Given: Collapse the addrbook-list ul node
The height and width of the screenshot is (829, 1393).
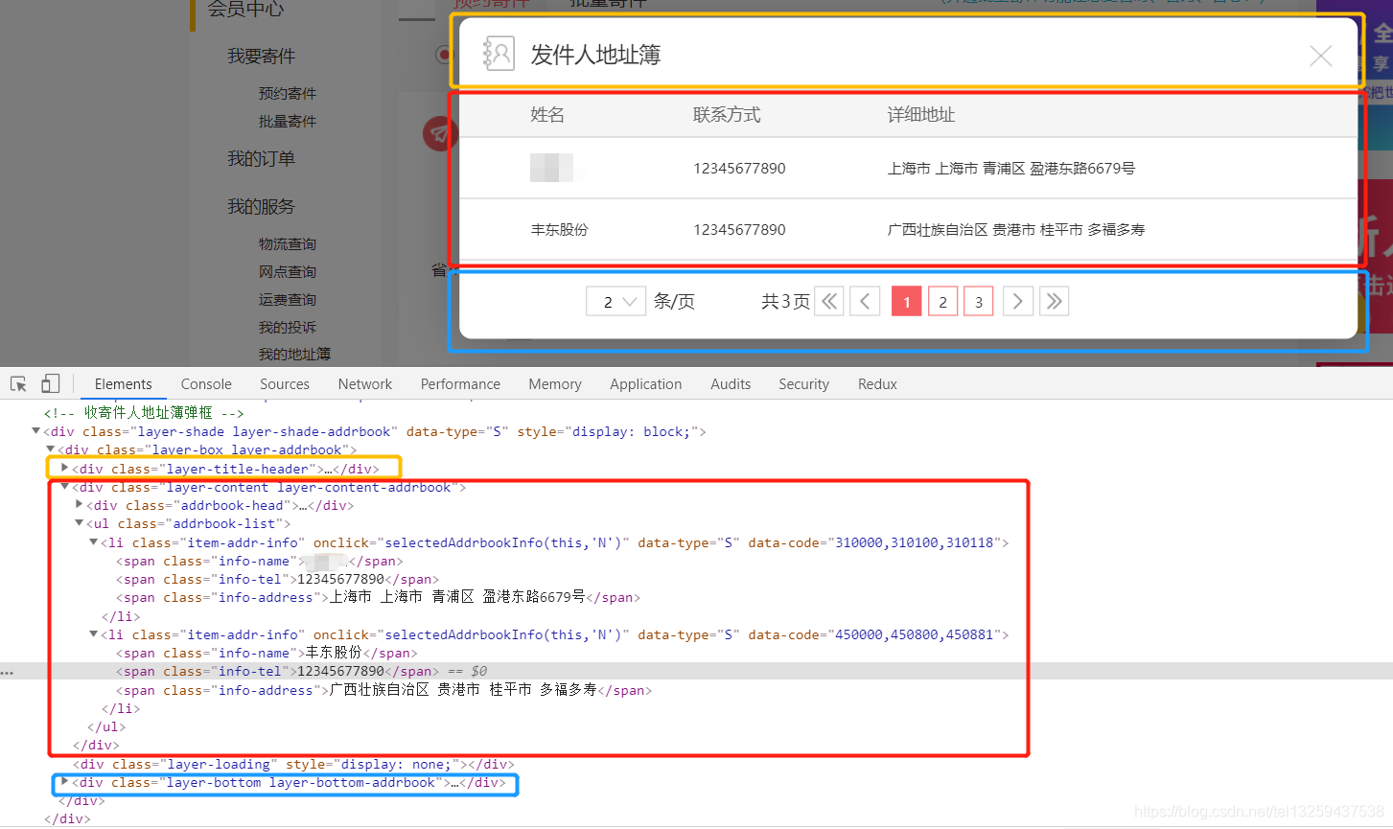Looking at the screenshot, I should [80, 523].
